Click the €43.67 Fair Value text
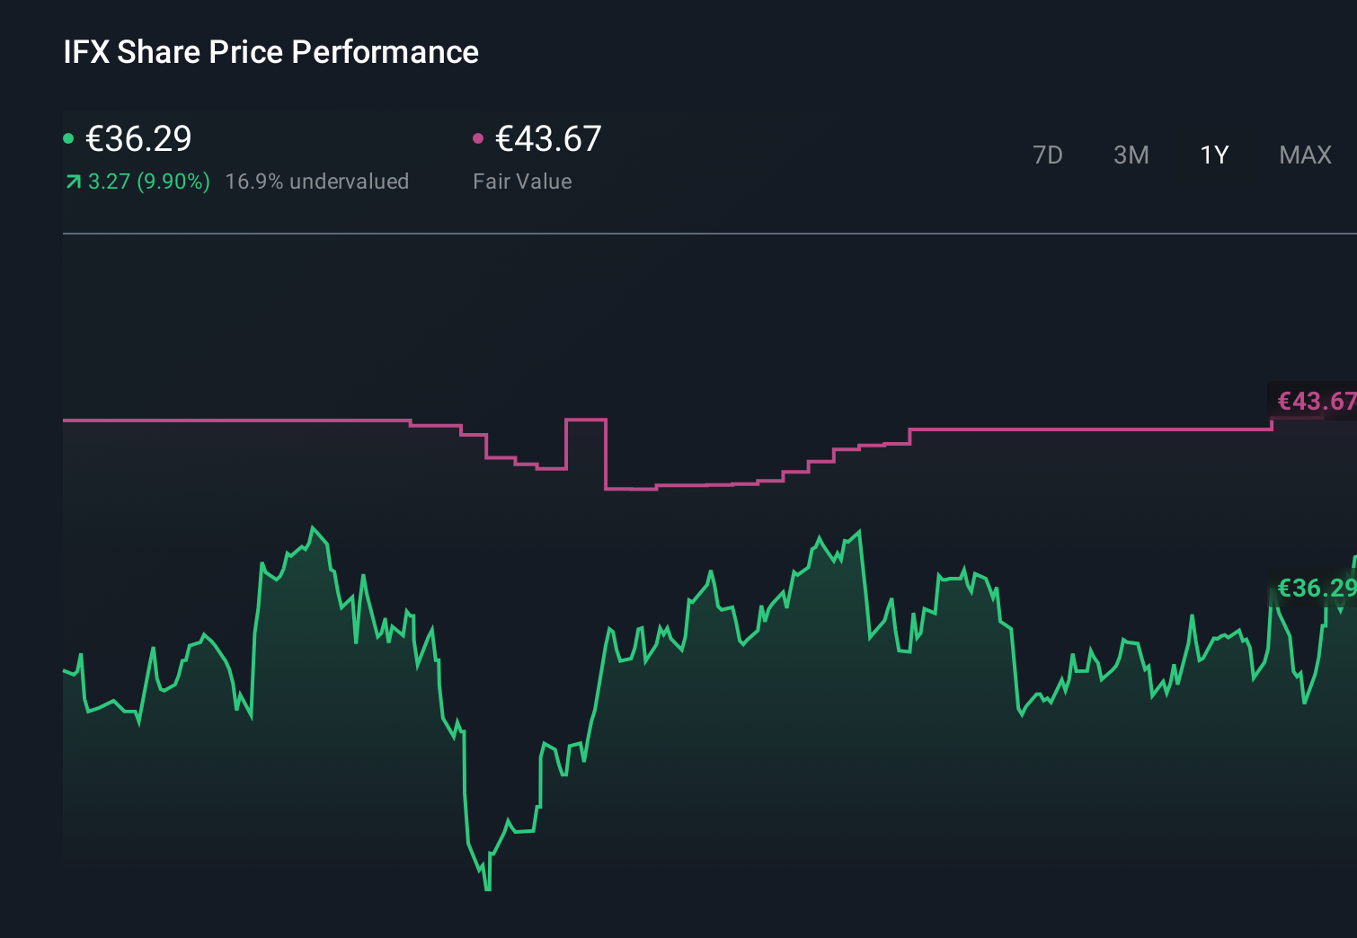The image size is (1357, 938). pyautogui.click(x=548, y=139)
